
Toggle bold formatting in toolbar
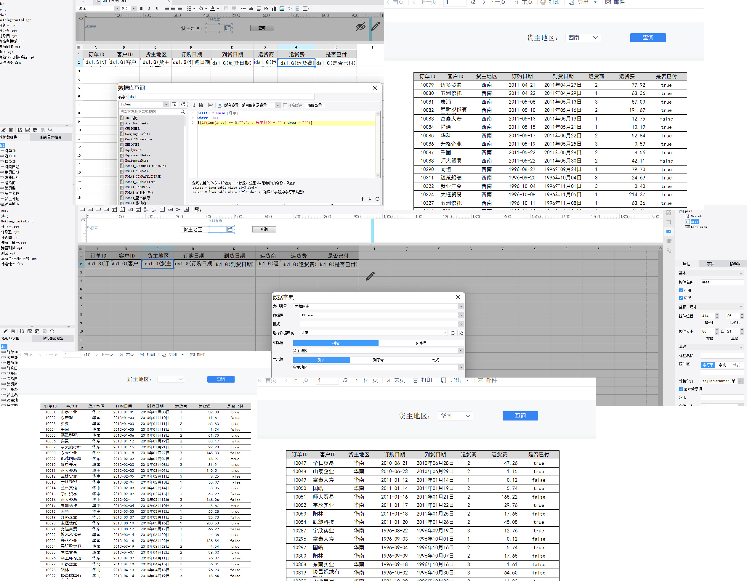(x=141, y=9)
